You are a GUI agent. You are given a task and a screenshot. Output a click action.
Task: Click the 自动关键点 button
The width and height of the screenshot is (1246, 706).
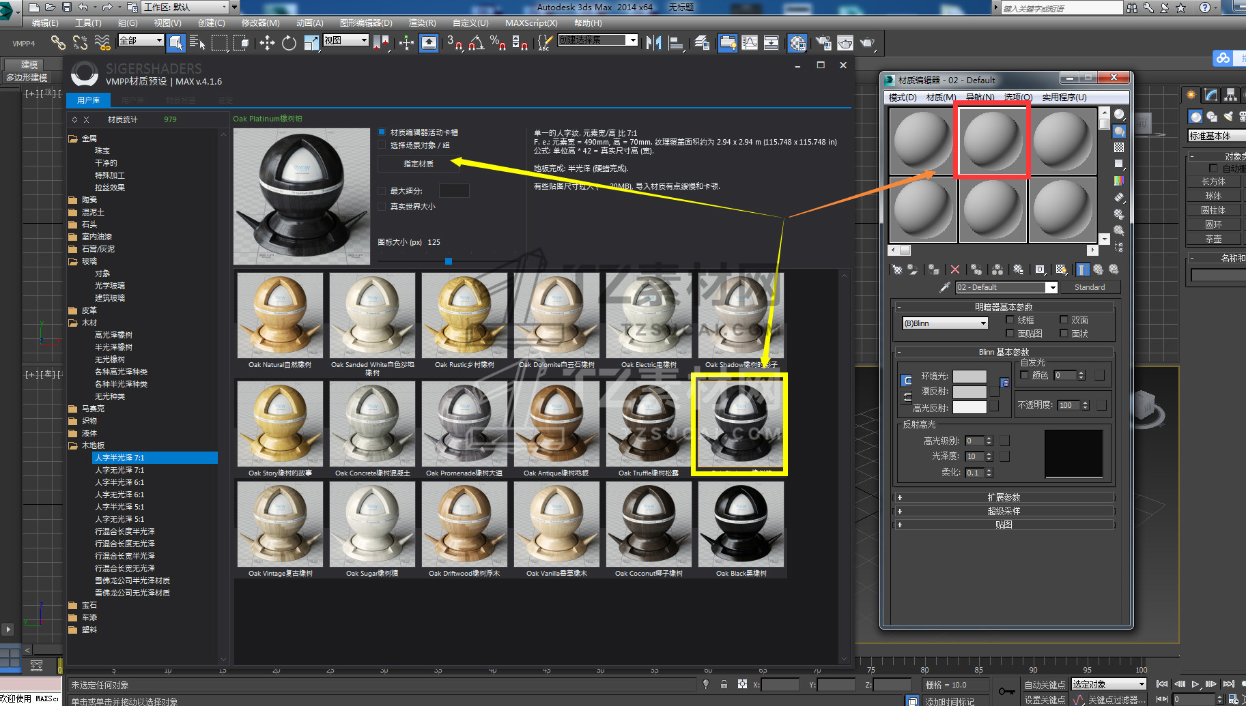tap(1045, 684)
